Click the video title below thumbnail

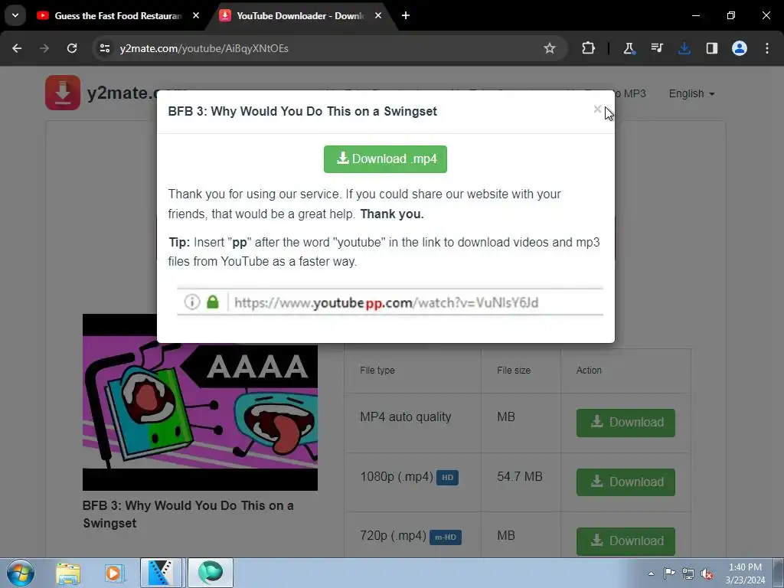pos(188,514)
